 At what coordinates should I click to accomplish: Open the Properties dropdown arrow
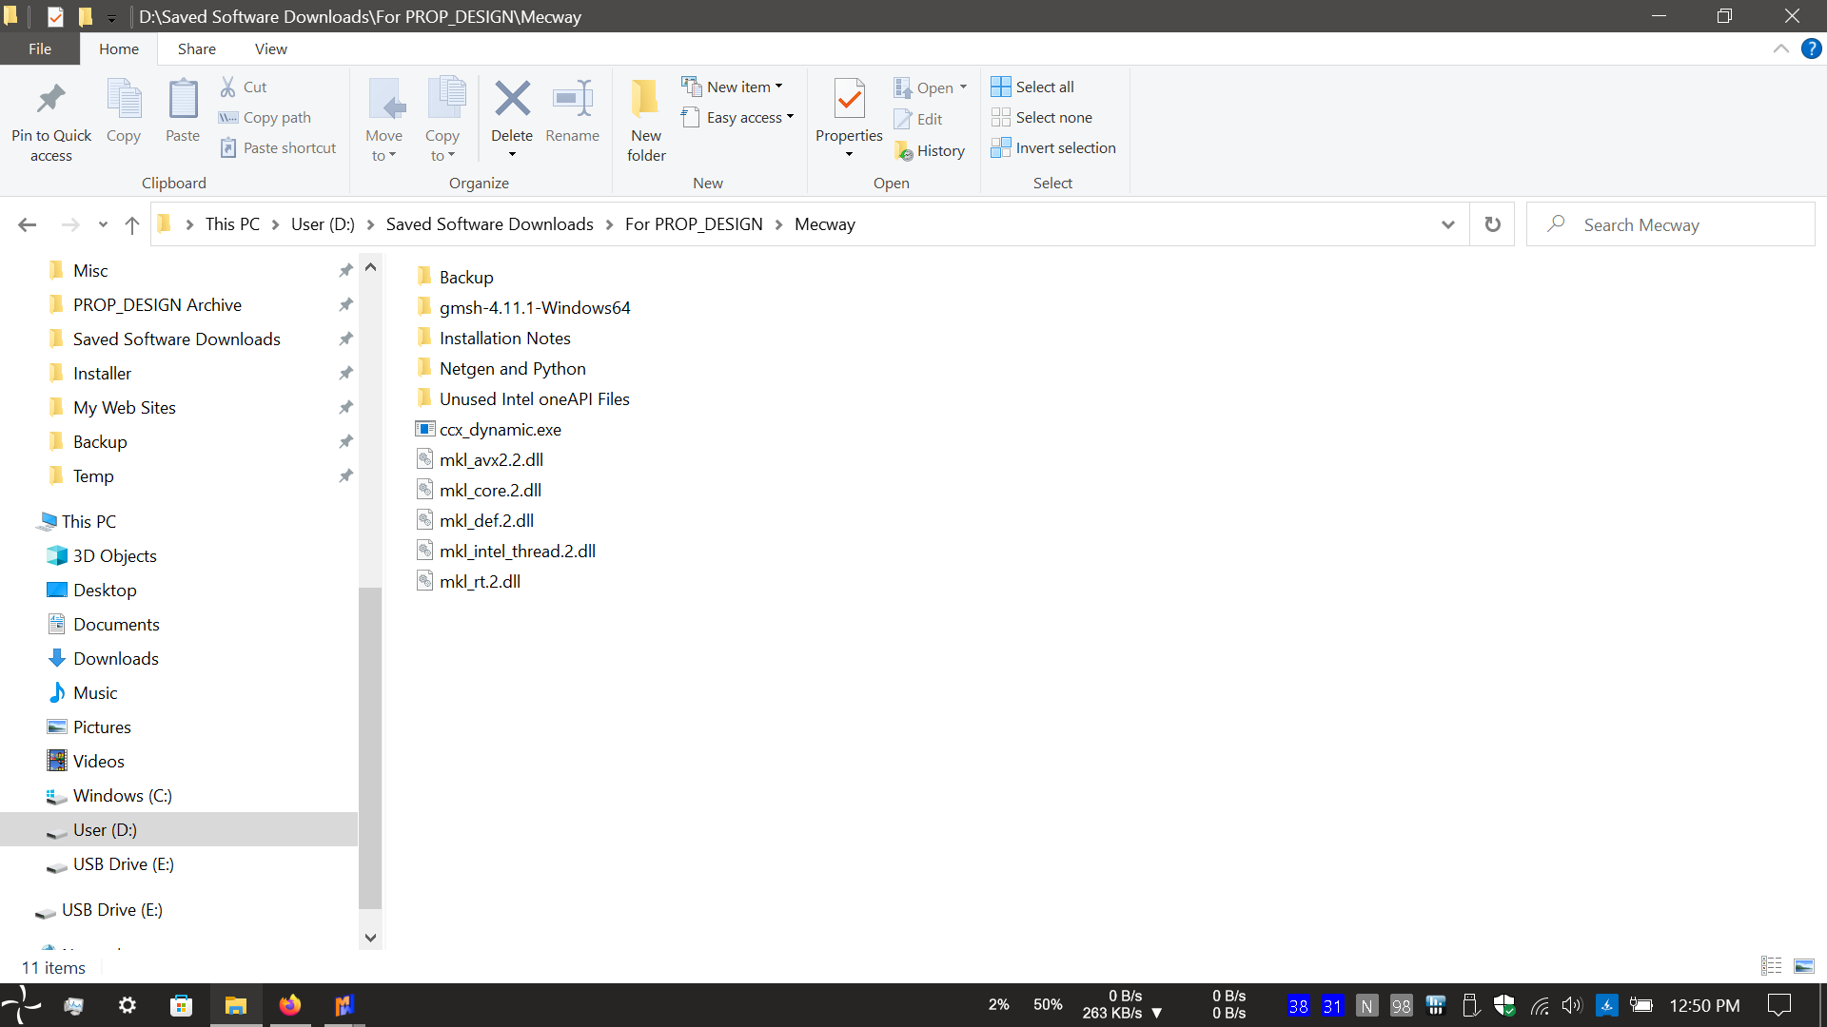click(x=849, y=154)
